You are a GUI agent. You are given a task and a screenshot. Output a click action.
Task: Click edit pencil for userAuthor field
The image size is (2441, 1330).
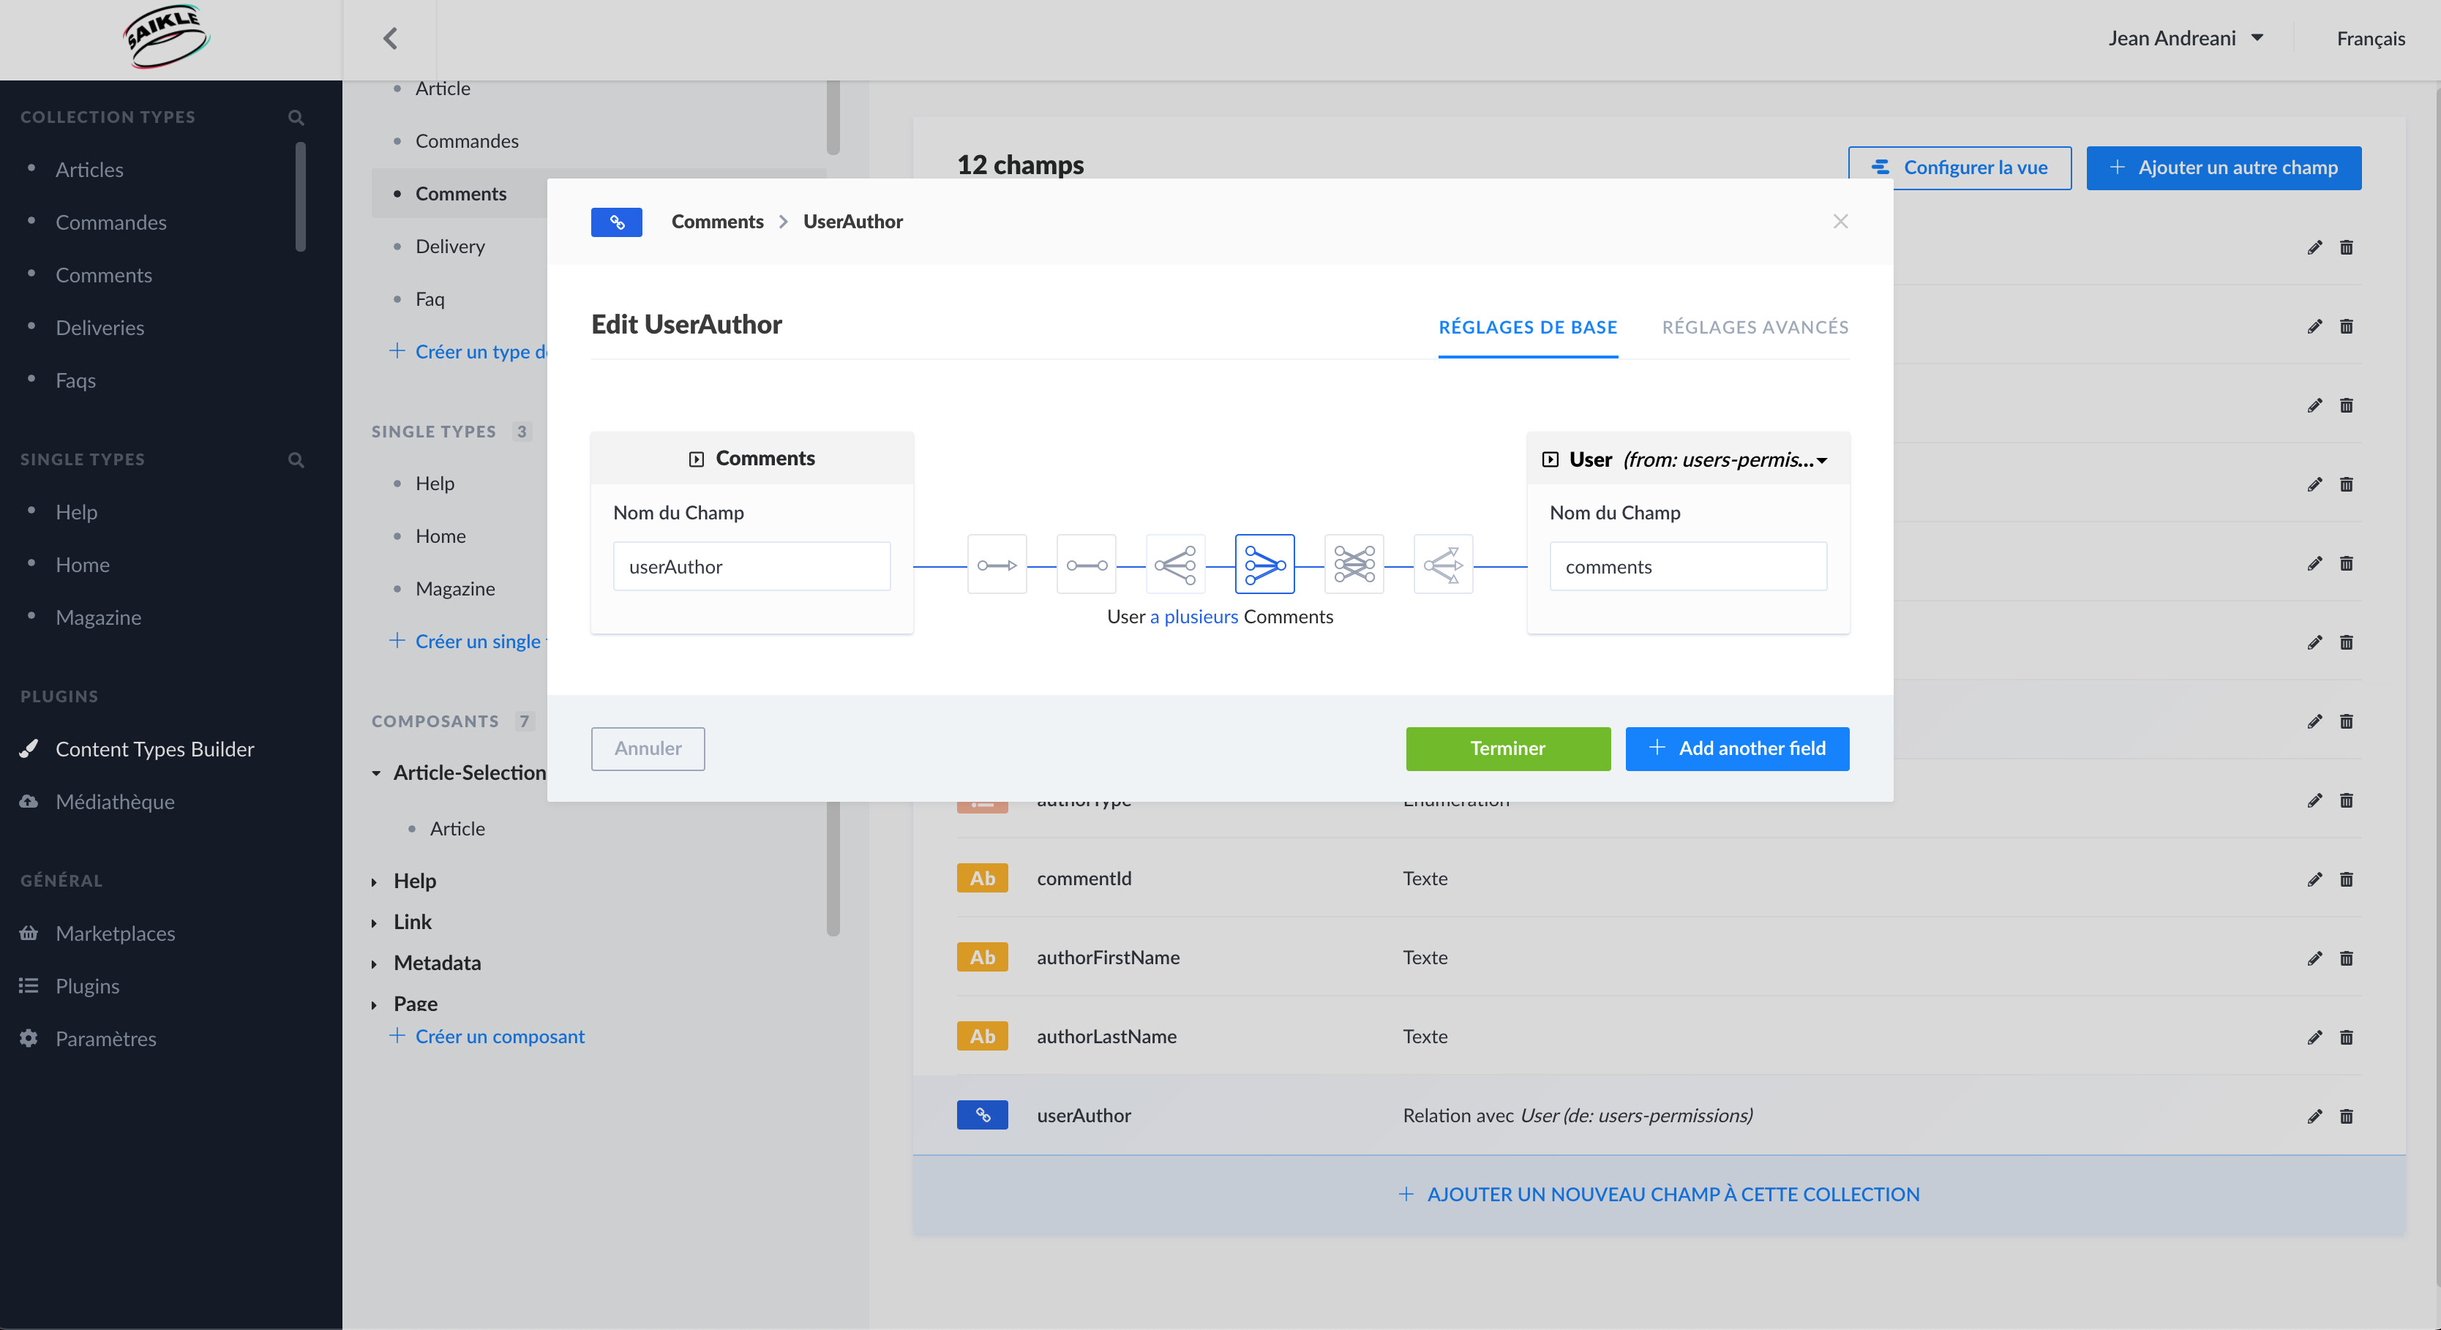[x=2314, y=1116]
